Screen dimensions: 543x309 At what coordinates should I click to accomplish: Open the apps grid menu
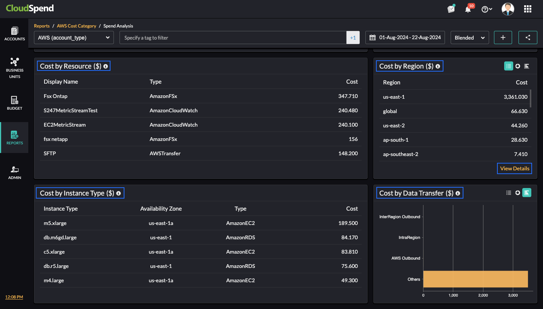(x=528, y=9)
